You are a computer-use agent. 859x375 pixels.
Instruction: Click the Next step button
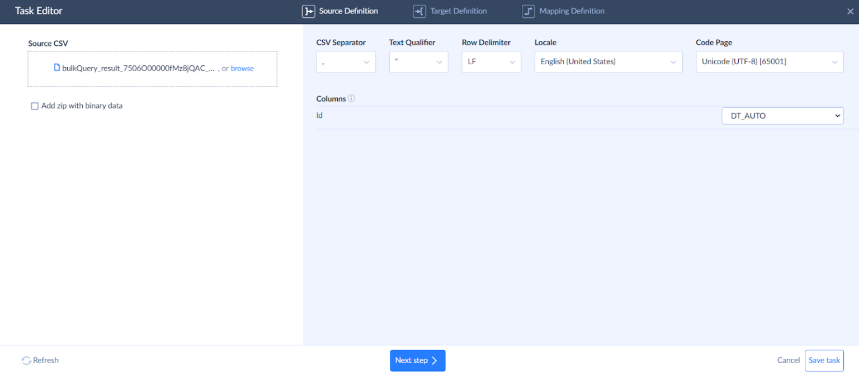417,360
